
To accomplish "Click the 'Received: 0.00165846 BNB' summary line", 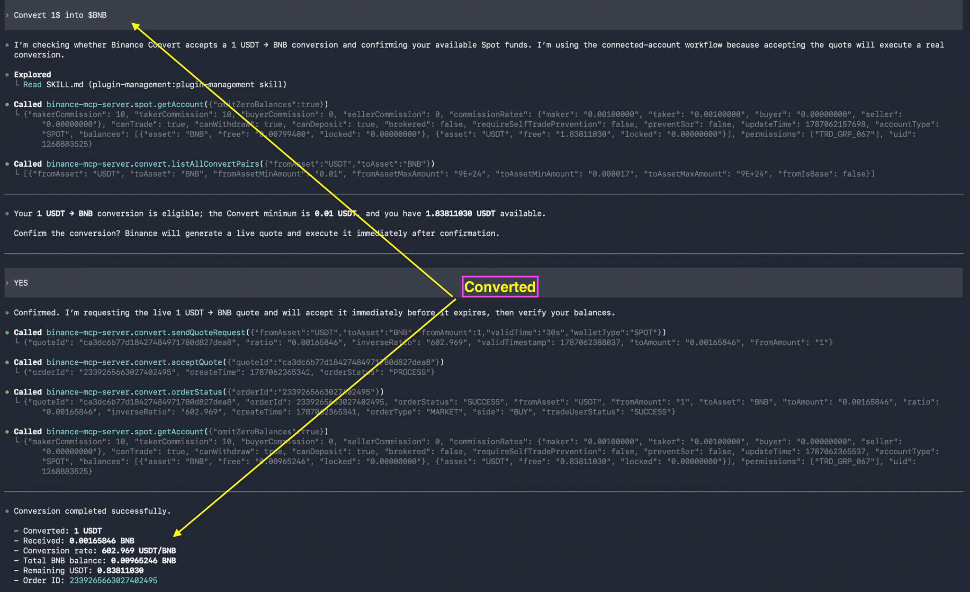I will tap(74, 541).
